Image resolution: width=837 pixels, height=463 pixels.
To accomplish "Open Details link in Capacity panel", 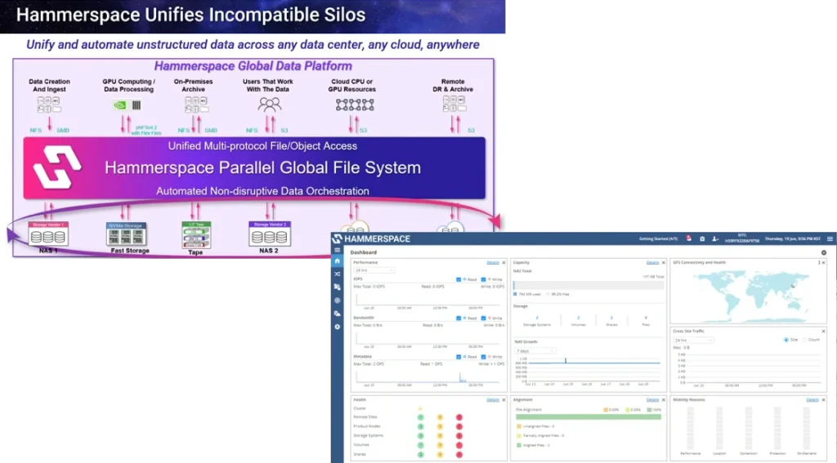I will coord(652,262).
